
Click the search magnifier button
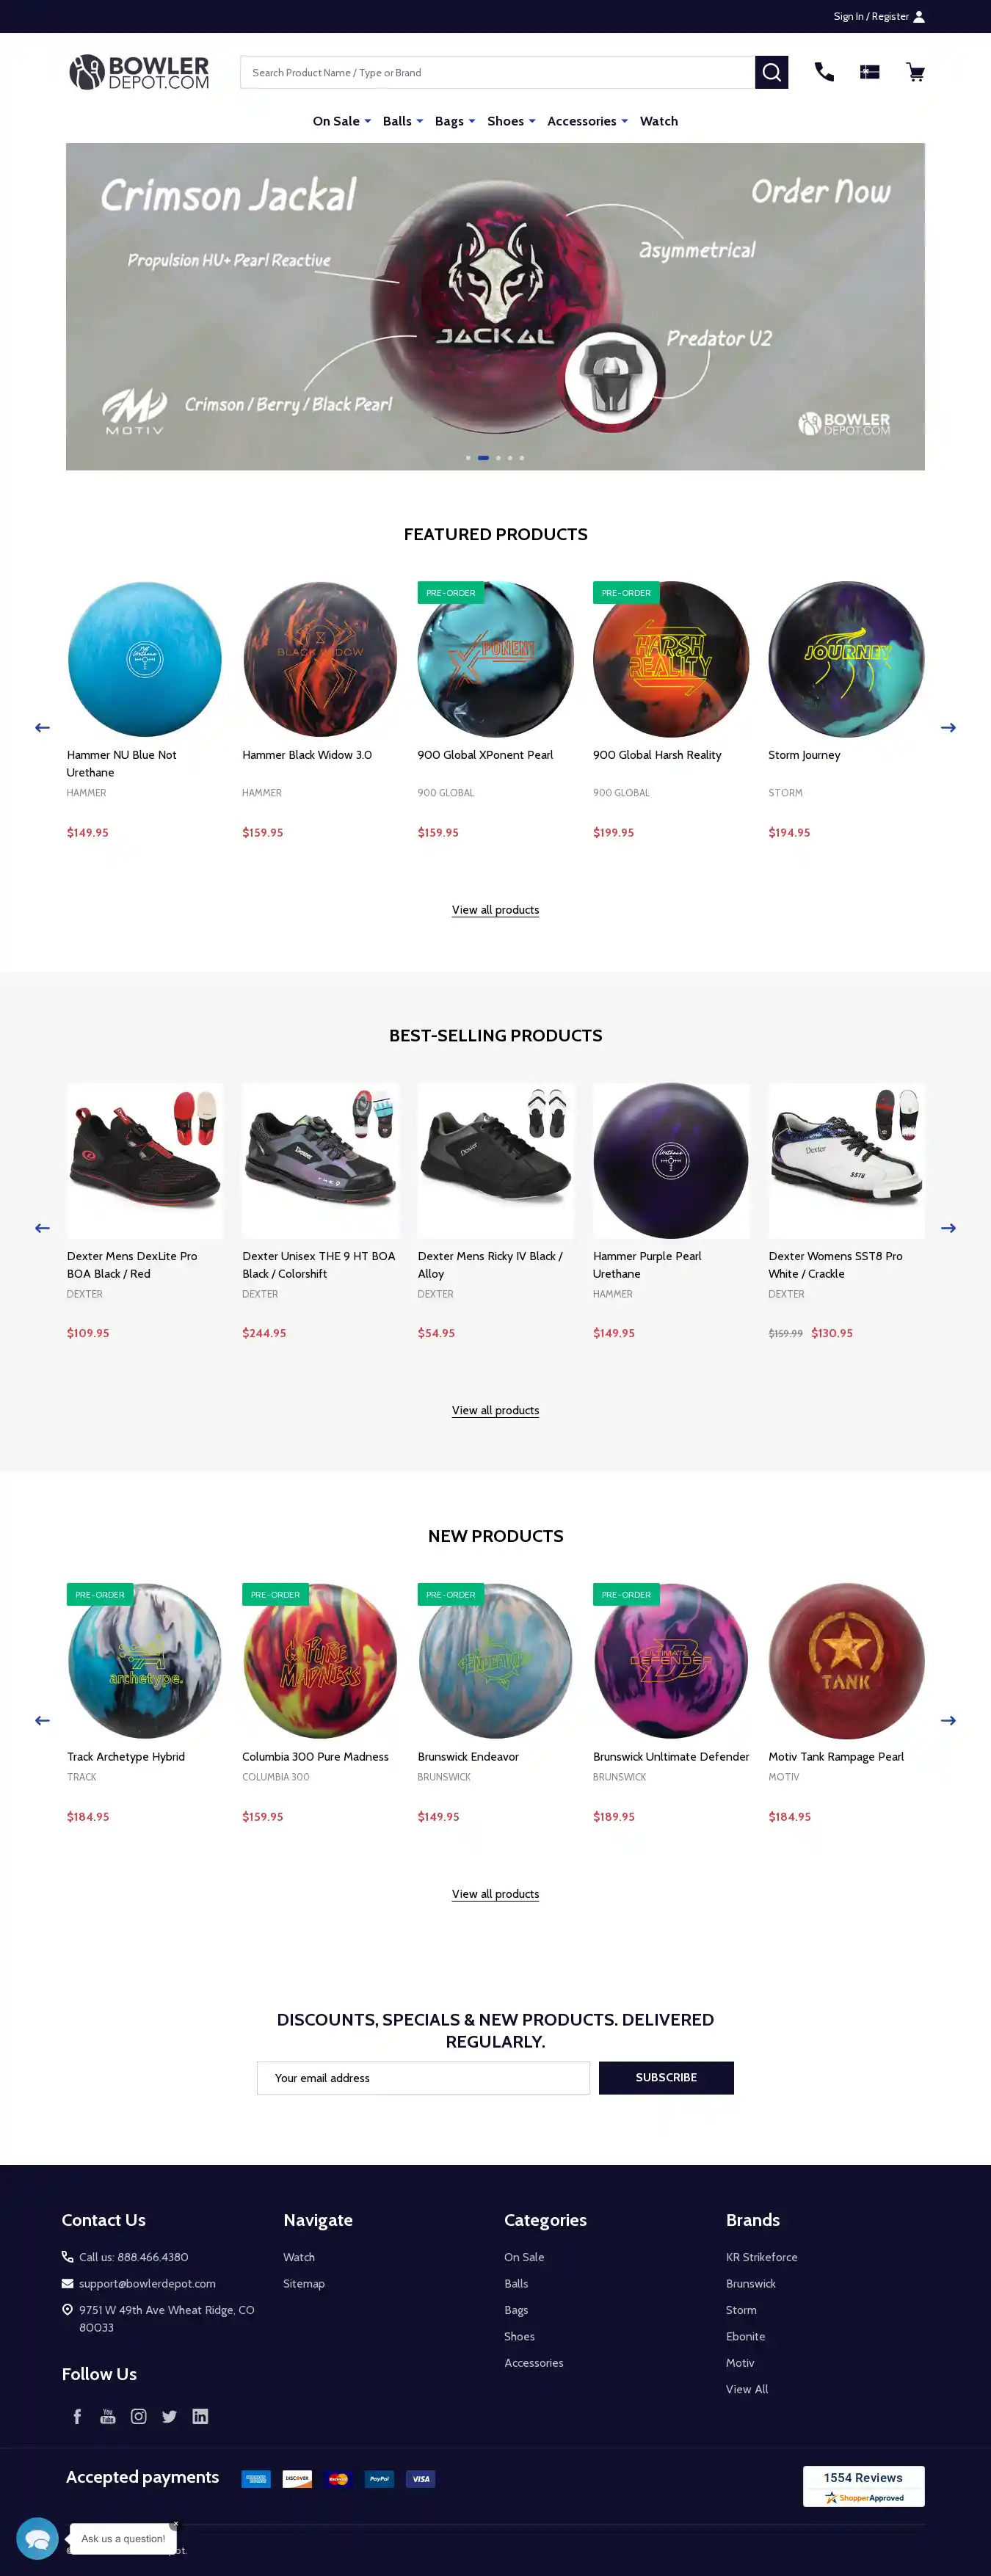(771, 72)
